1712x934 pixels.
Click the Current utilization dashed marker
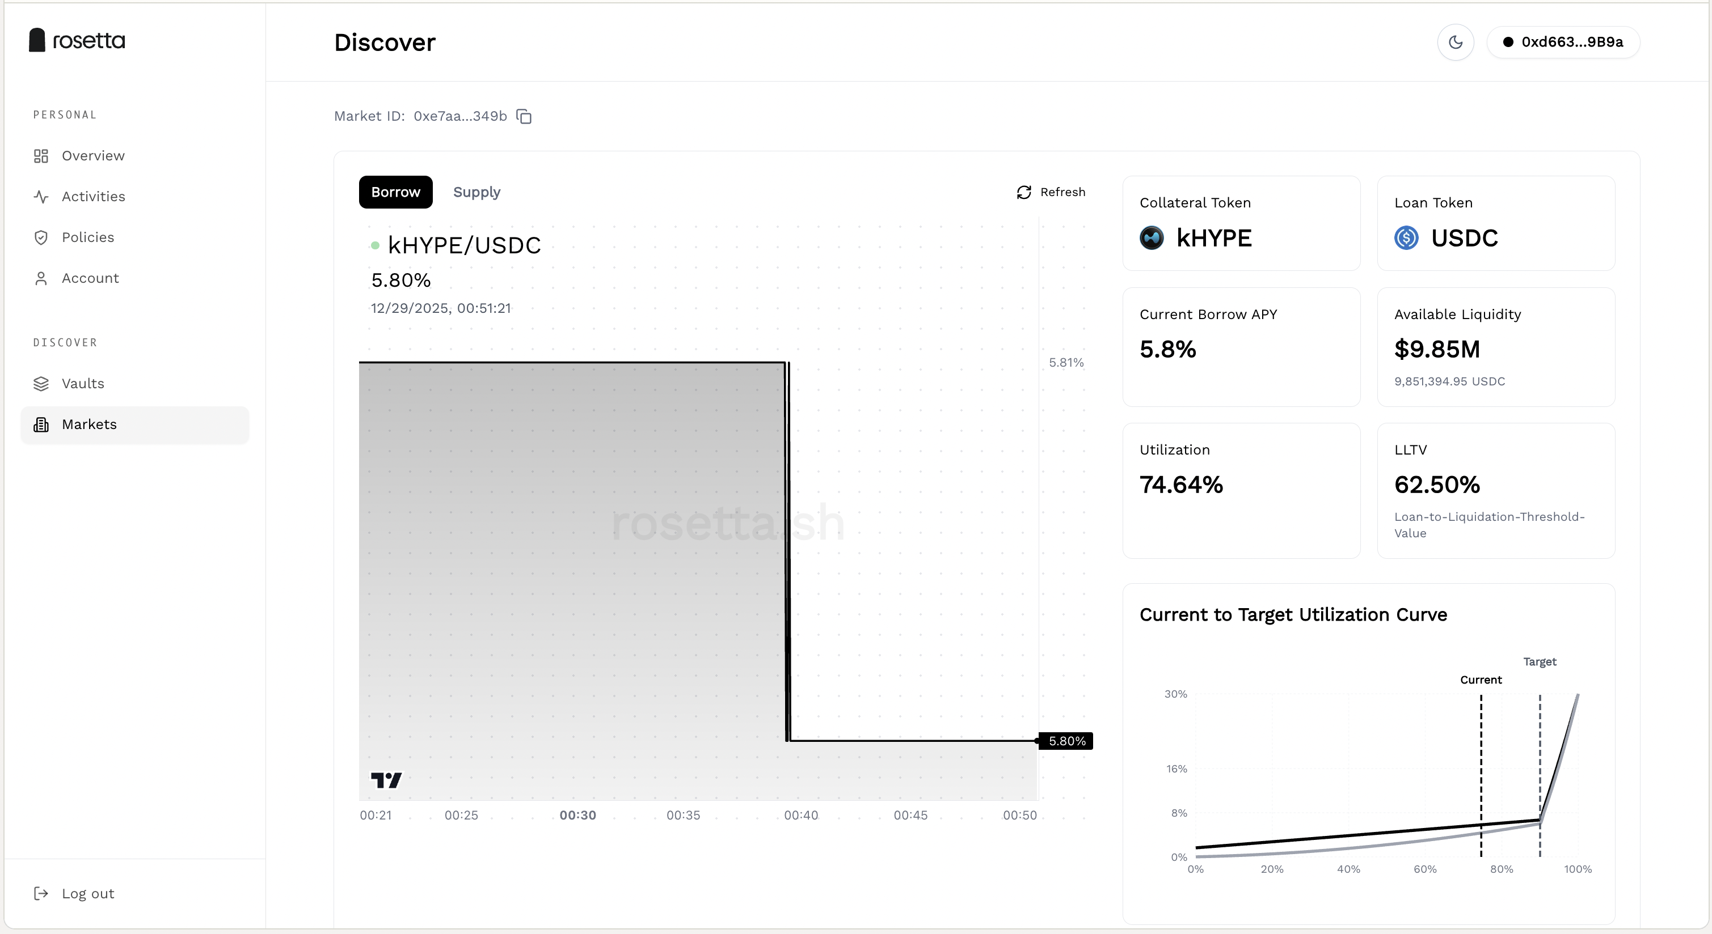click(x=1481, y=763)
